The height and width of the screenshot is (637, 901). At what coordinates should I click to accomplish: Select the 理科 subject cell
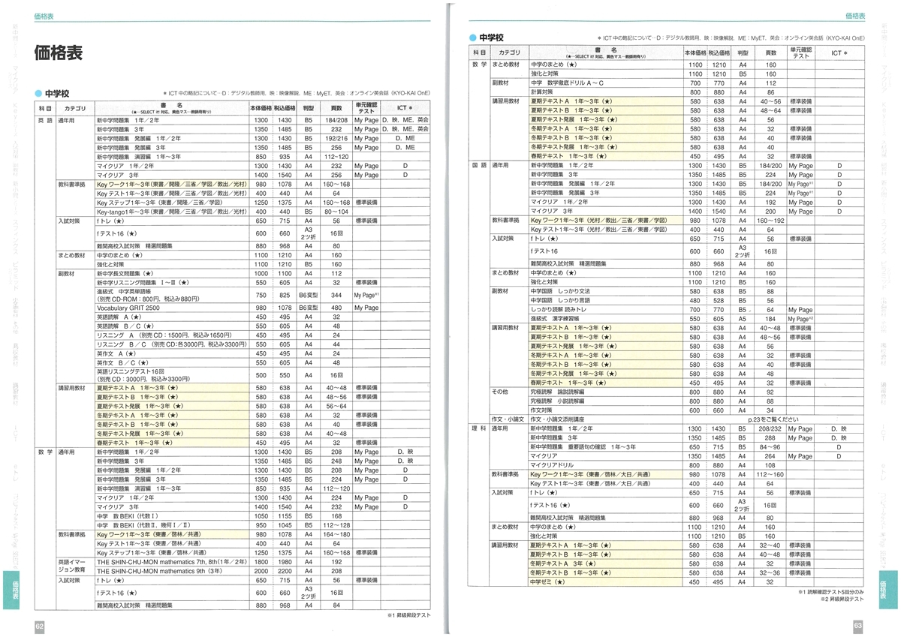pyautogui.click(x=478, y=428)
